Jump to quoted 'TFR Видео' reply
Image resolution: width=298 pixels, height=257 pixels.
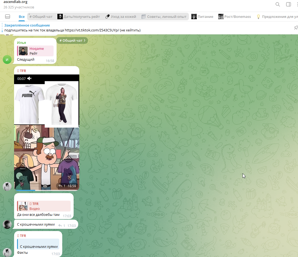(x=44, y=206)
